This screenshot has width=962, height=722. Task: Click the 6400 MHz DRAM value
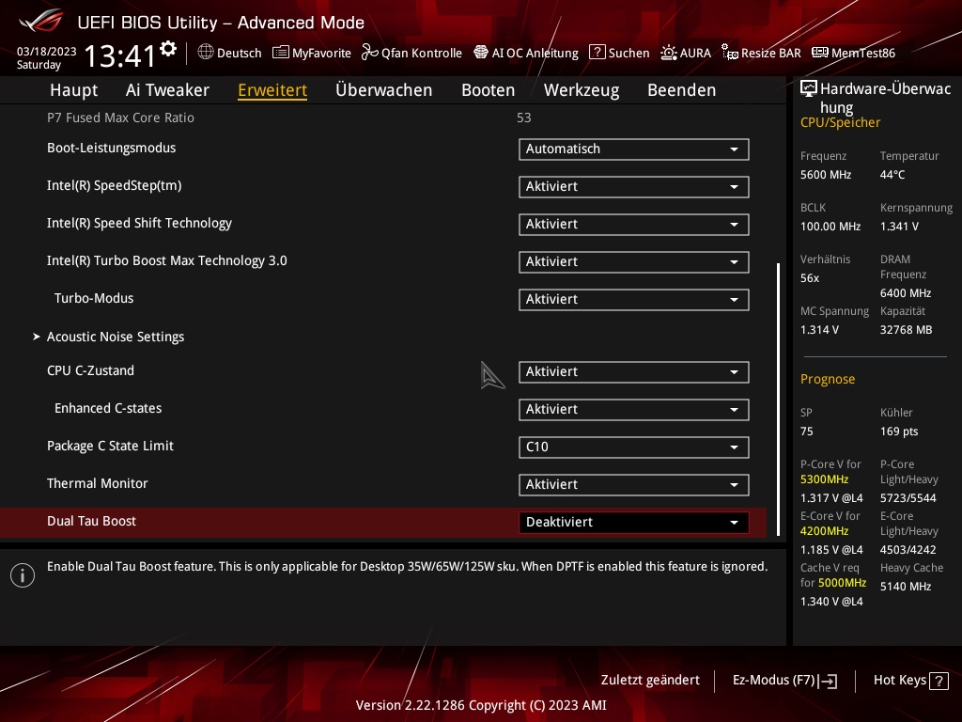tap(905, 293)
